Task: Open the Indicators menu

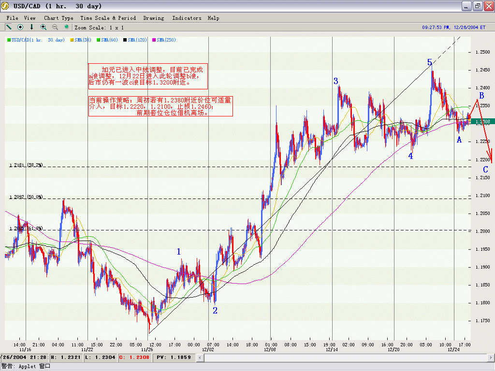Action: pos(187,18)
